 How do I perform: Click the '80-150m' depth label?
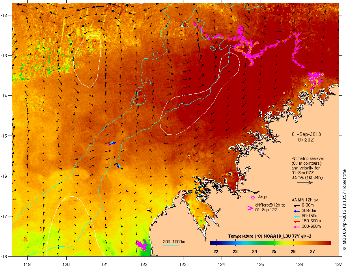tap(310, 216)
